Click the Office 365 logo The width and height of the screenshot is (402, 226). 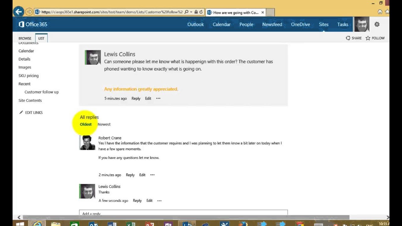tap(33, 24)
